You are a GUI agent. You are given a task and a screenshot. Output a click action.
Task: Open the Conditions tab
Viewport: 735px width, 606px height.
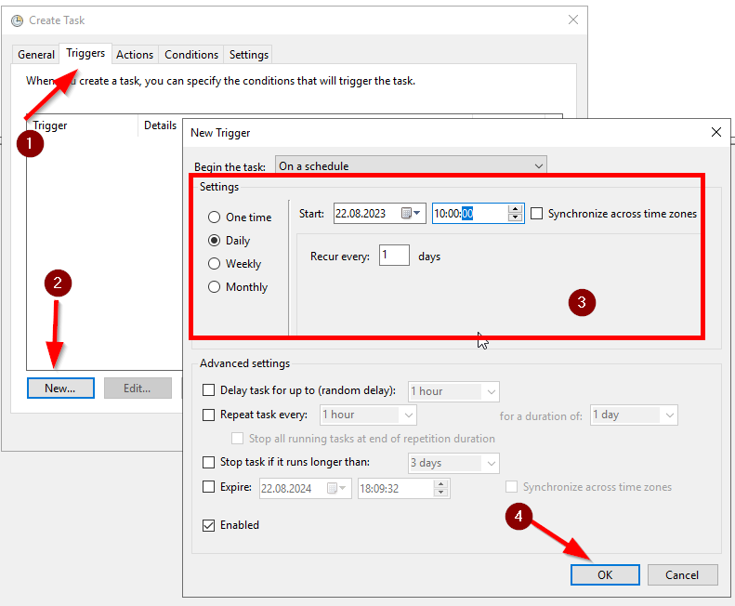[191, 55]
